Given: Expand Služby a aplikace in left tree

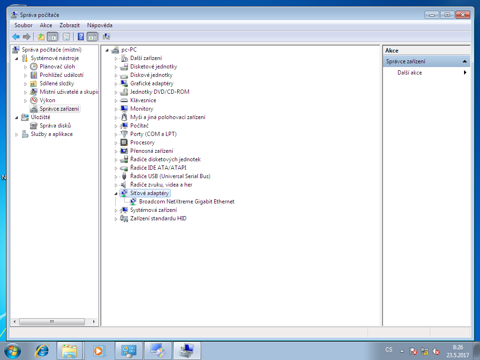Looking at the screenshot, I should (17, 135).
